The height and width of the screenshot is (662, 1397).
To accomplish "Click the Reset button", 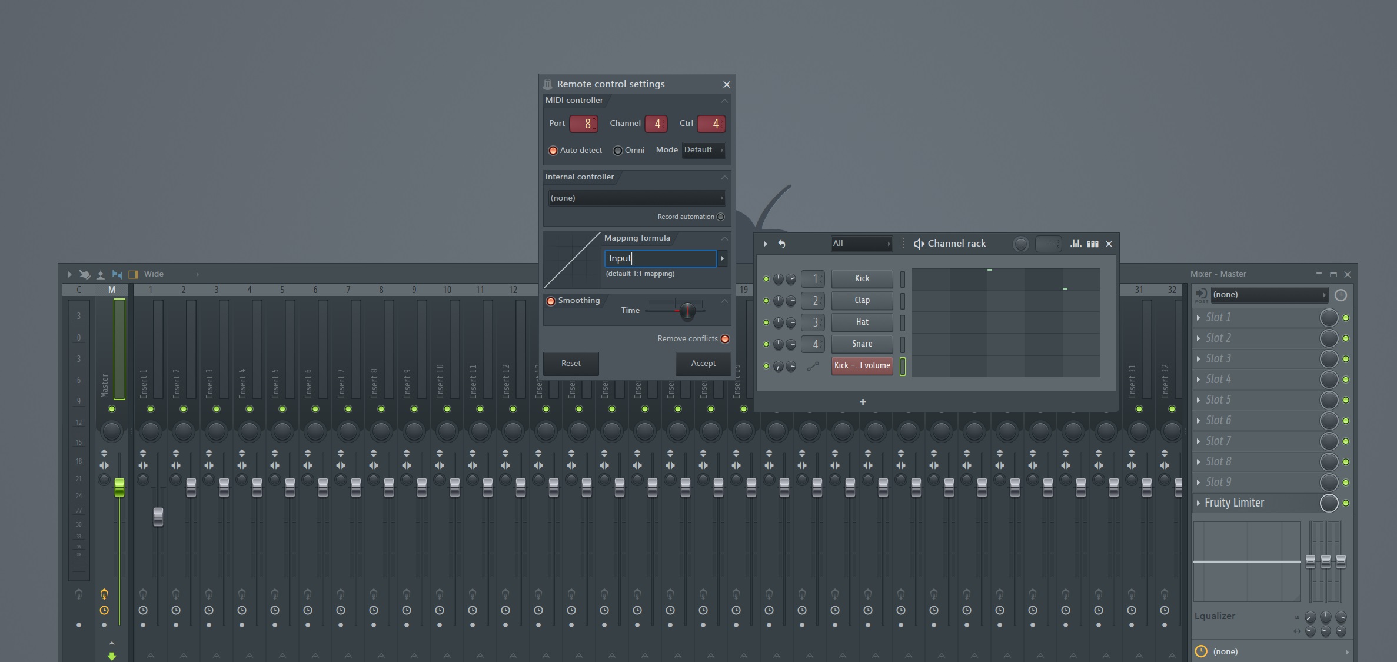I will [571, 364].
